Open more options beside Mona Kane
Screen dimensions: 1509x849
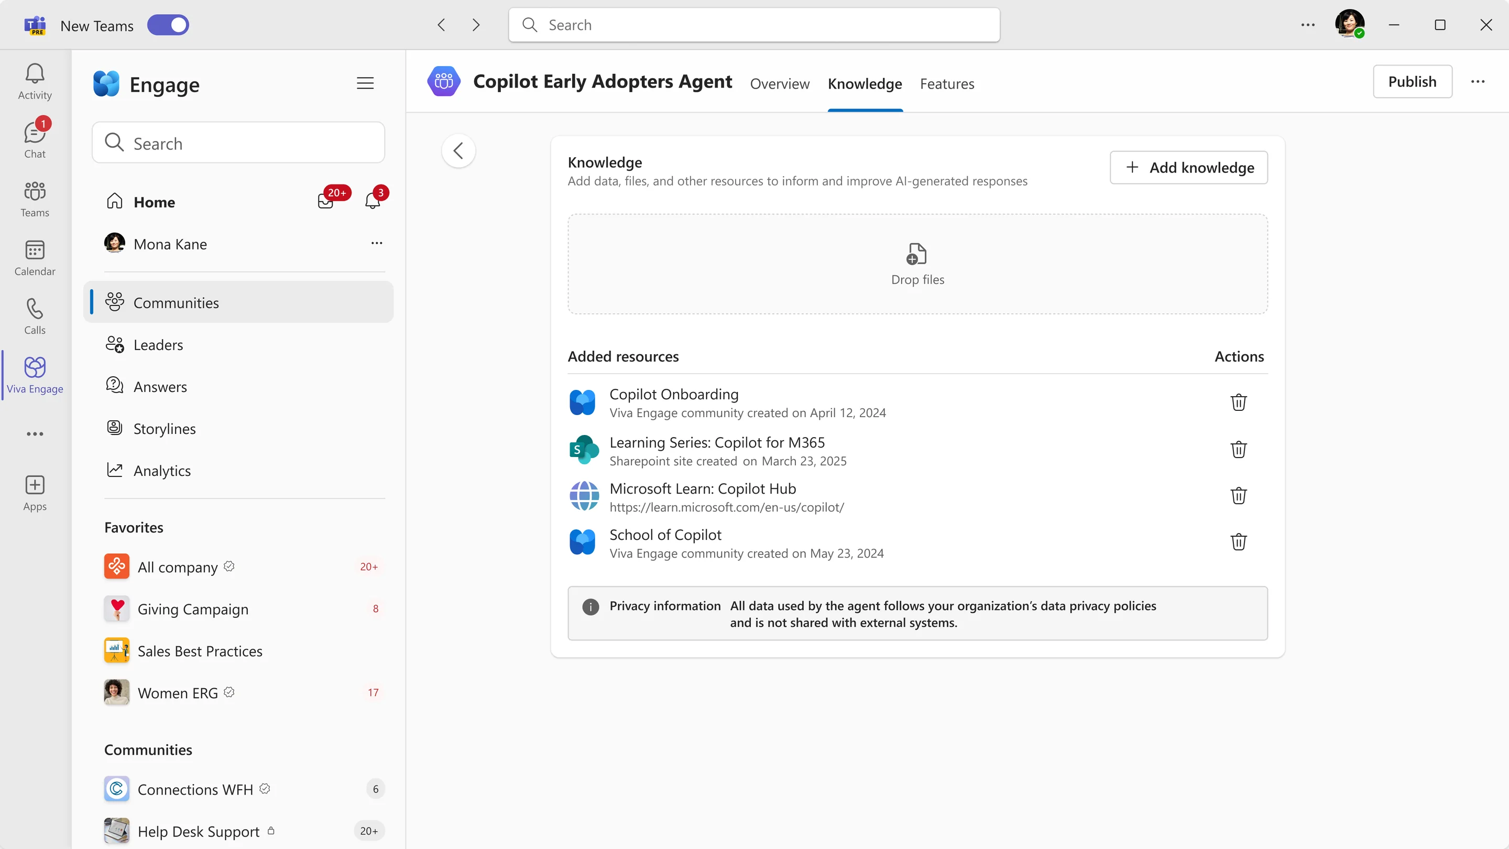click(x=376, y=243)
